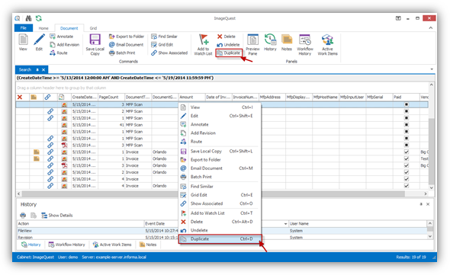Click Email Document in ribbon

coord(126,45)
